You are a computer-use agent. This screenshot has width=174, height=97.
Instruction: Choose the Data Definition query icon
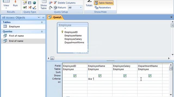click(35, 8)
